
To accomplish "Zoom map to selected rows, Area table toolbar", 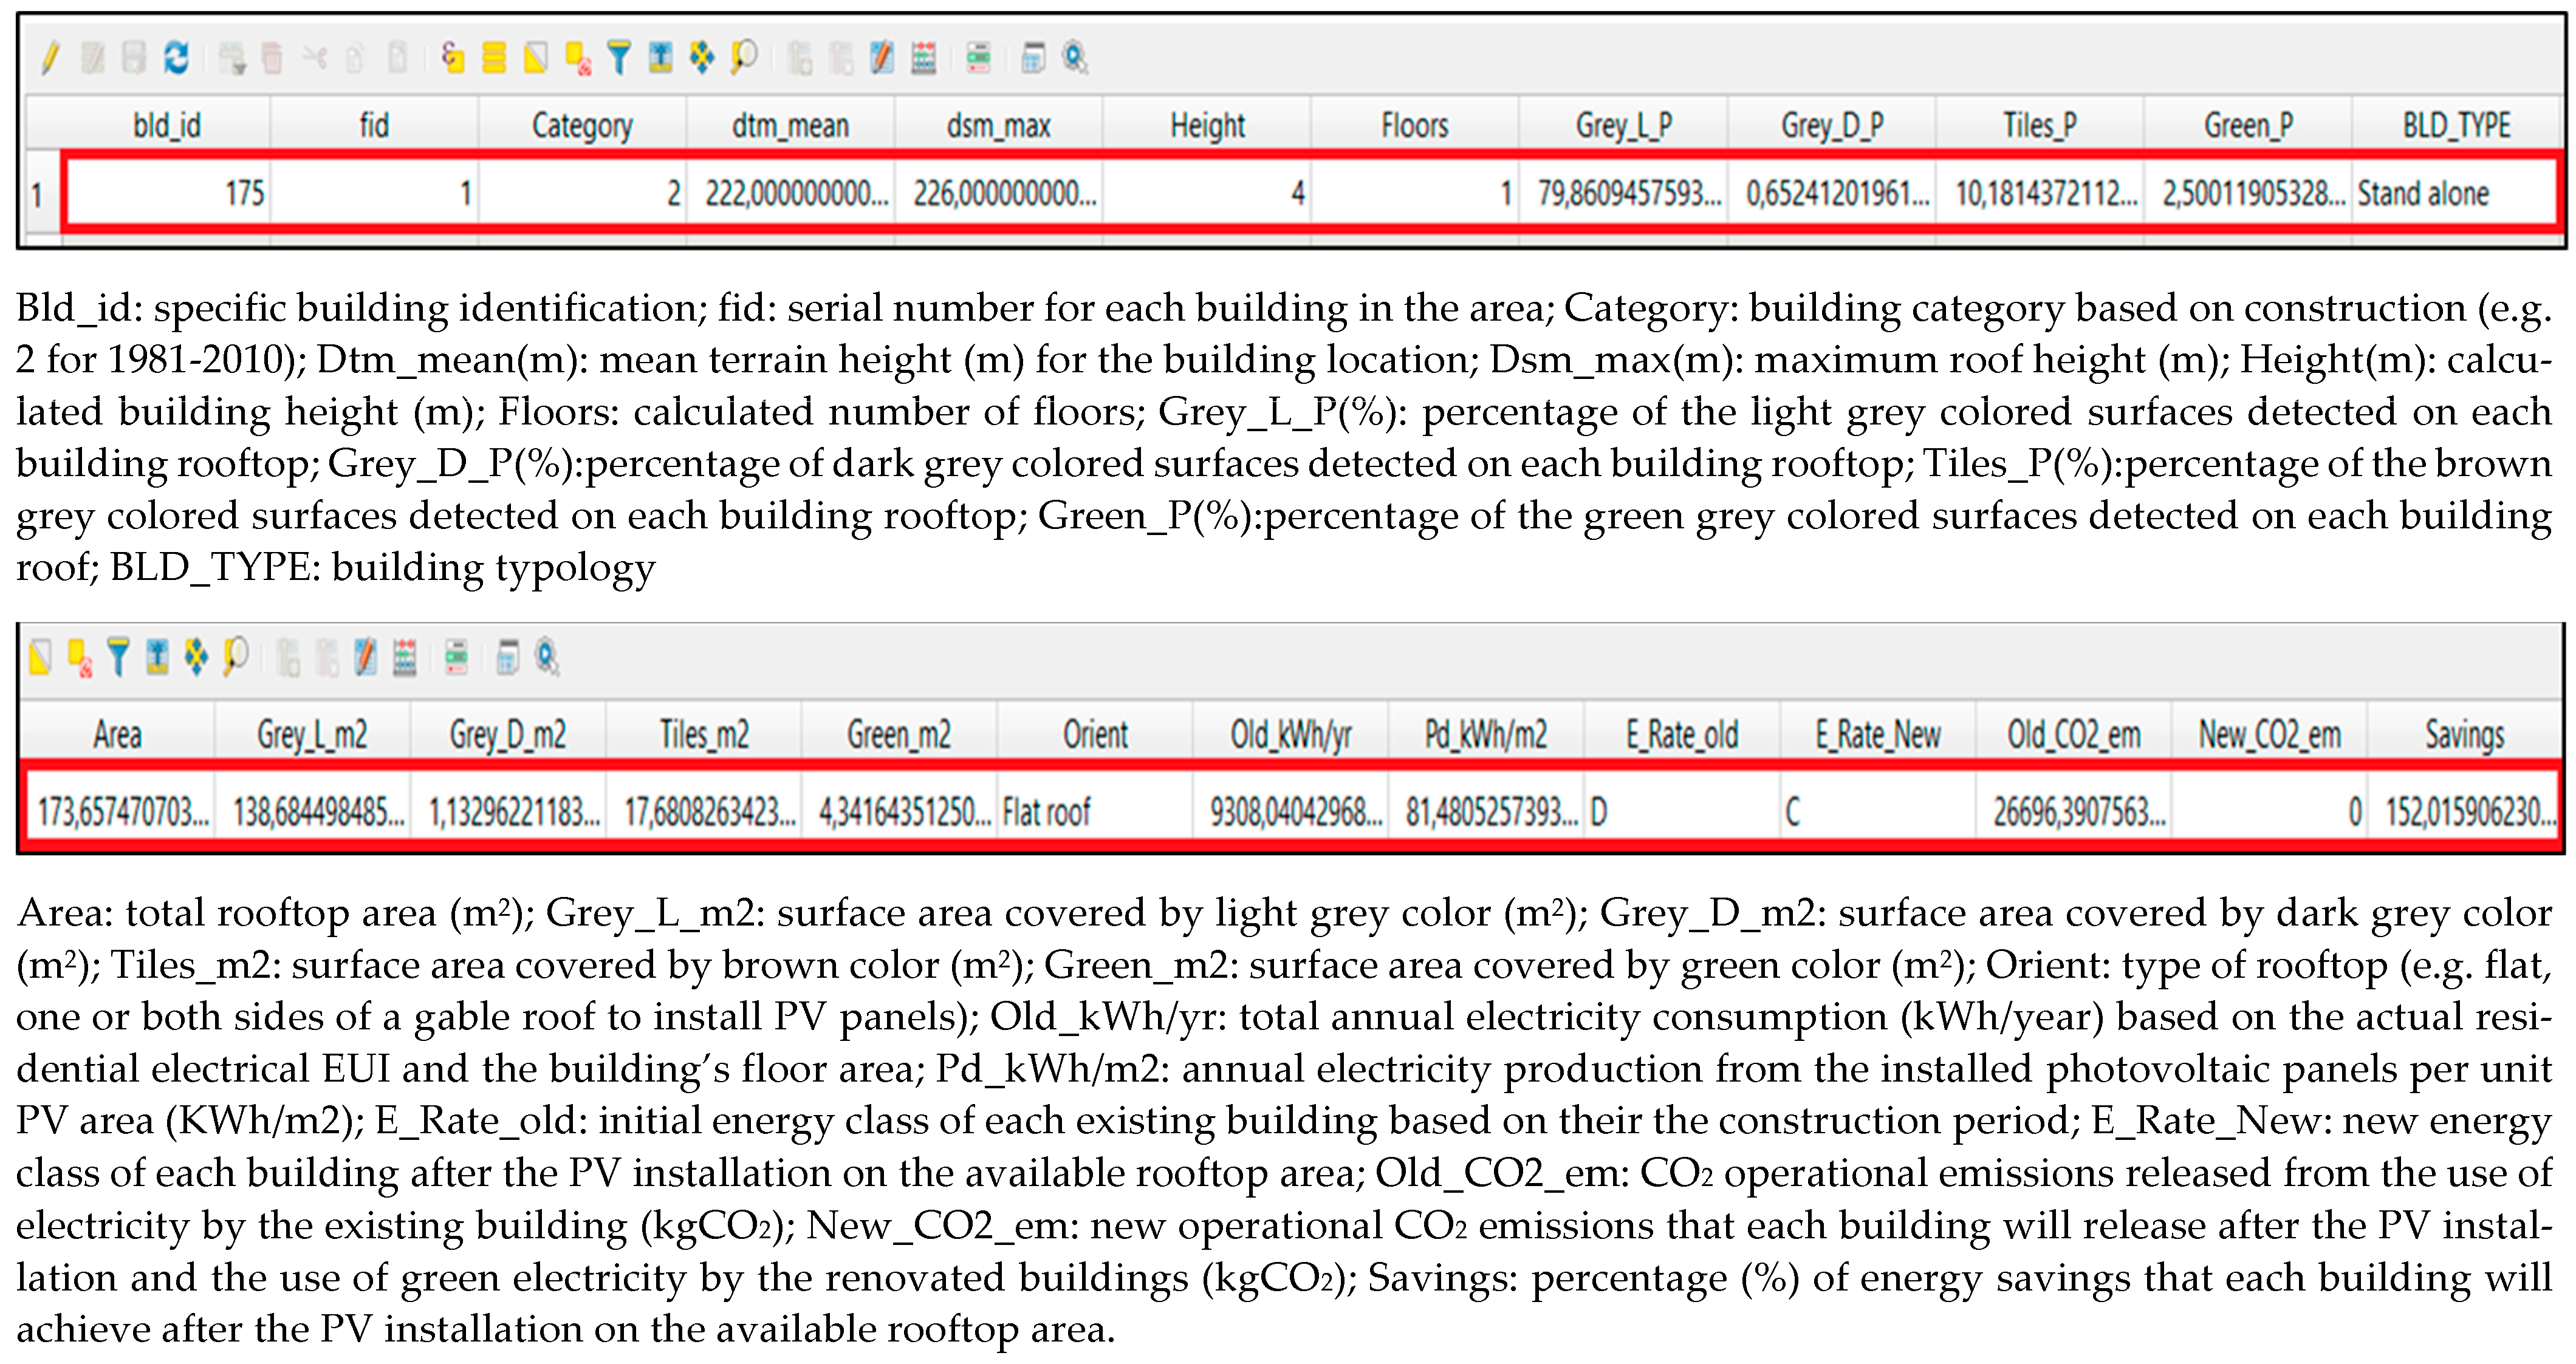I will [x=236, y=658].
